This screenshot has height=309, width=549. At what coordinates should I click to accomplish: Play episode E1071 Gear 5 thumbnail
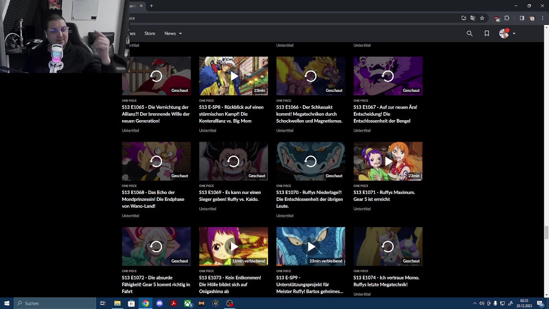point(388,161)
